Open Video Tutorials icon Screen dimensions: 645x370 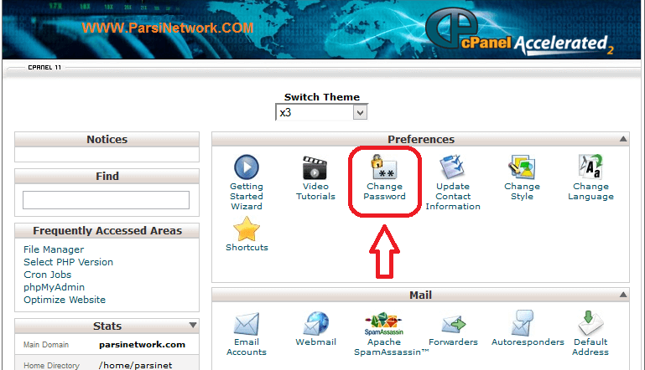click(x=315, y=167)
